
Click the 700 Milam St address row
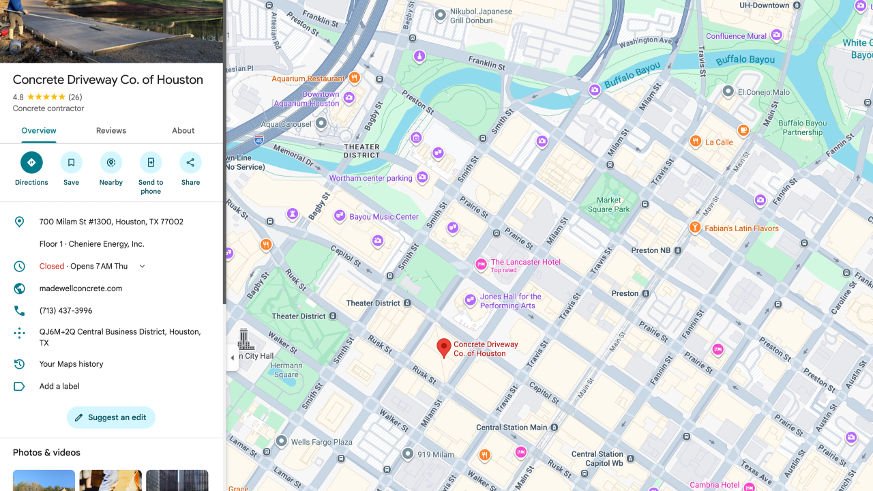coord(111,222)
